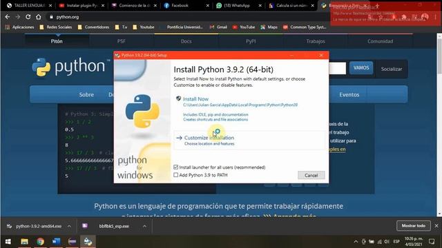Open the Sobre website menu

click(86, 95)
